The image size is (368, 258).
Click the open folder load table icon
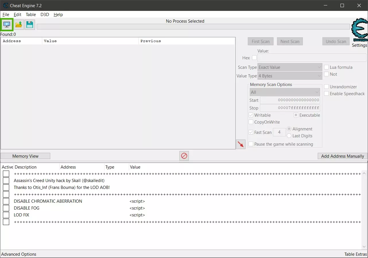19,25
